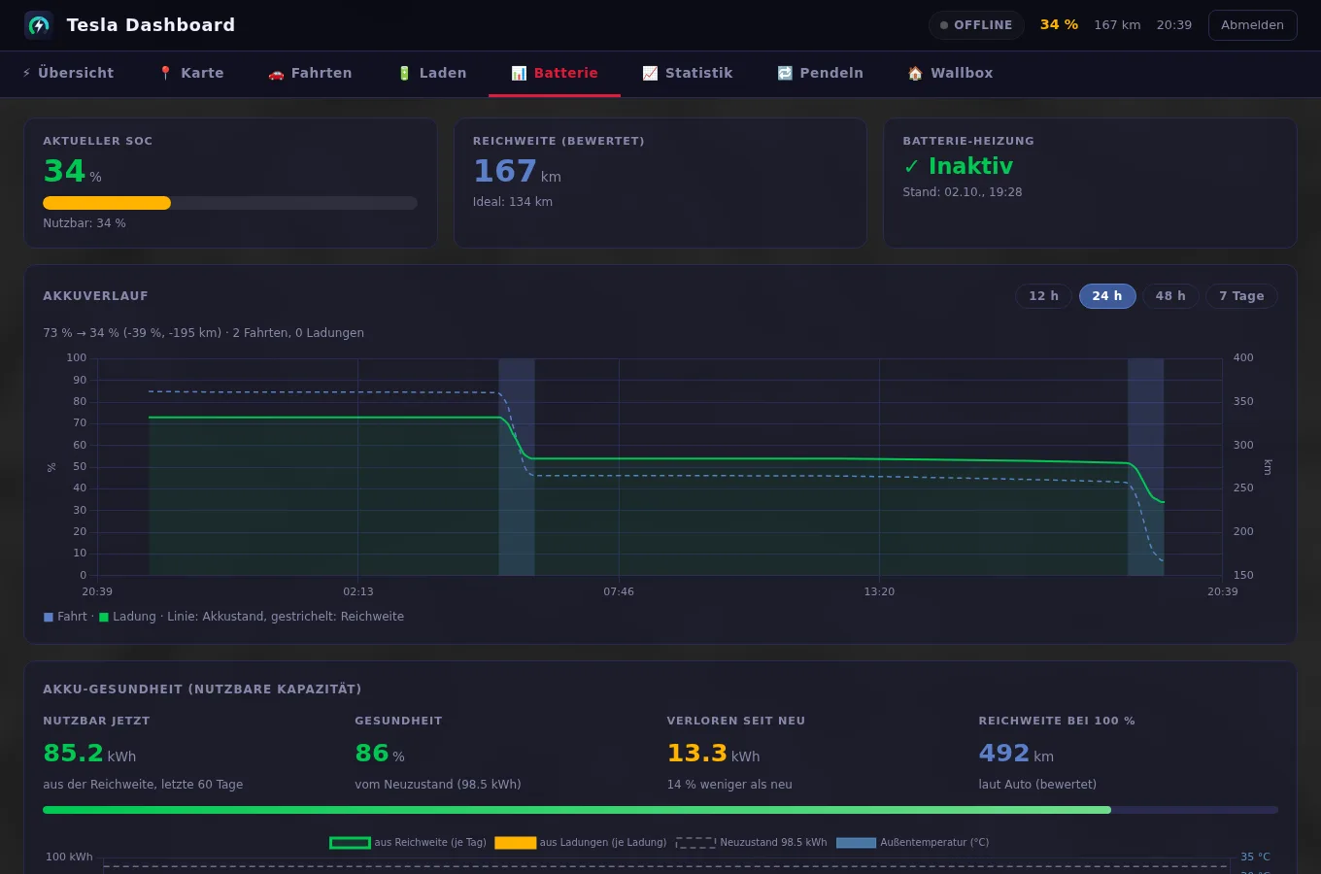The height and width of the screenshot is (874, 1321).
Task: Select the 24 h range pill
Action: click(1107, 296)
